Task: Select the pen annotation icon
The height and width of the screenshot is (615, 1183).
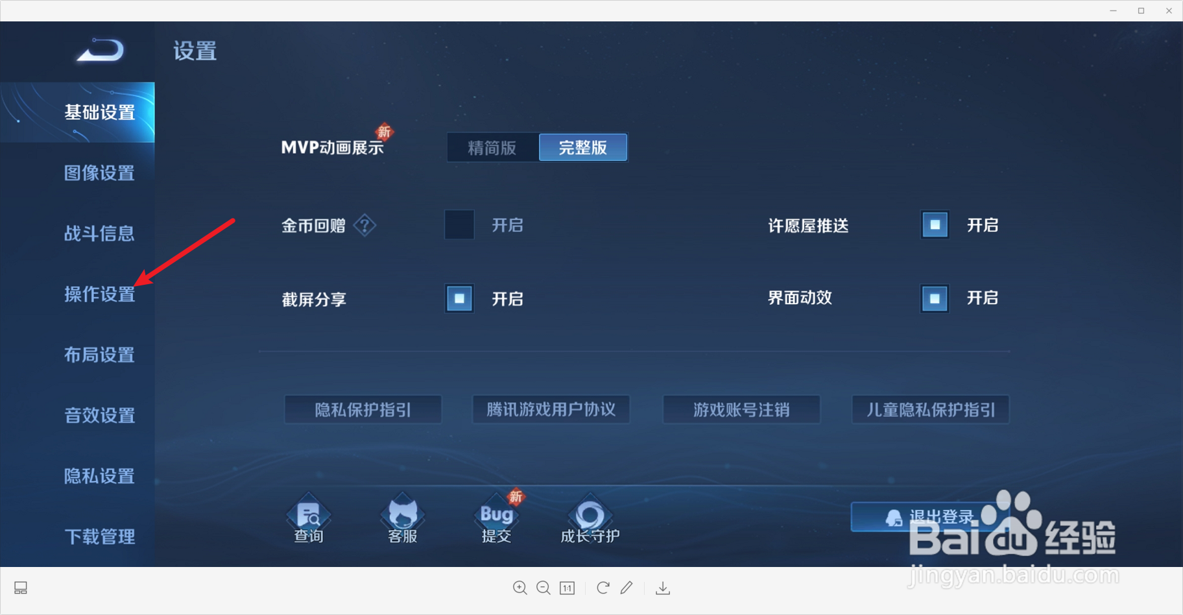Action: tap(627, 588)
